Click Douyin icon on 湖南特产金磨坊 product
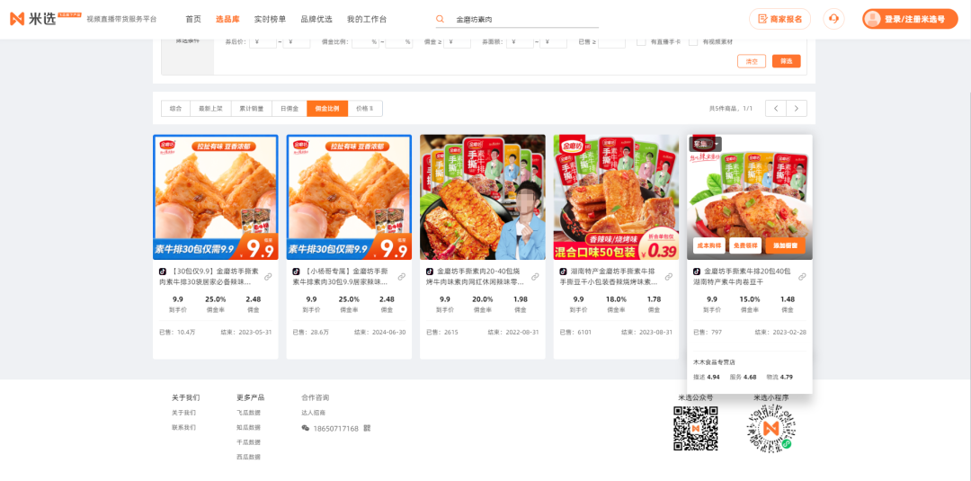The width and height of the screenshot is (971, 481). [x=564, y=272]
